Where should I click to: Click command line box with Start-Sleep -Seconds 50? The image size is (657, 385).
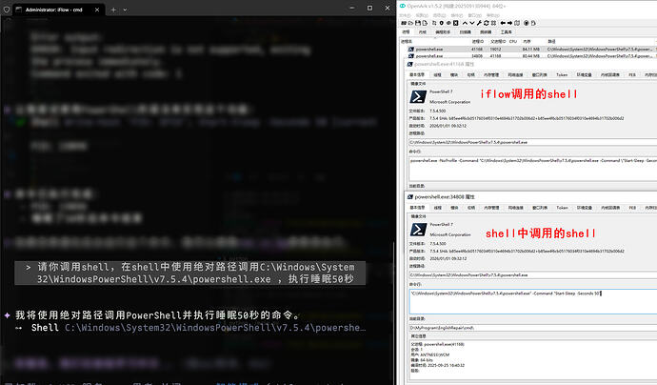pyautogui.click(x=532, y=301)
